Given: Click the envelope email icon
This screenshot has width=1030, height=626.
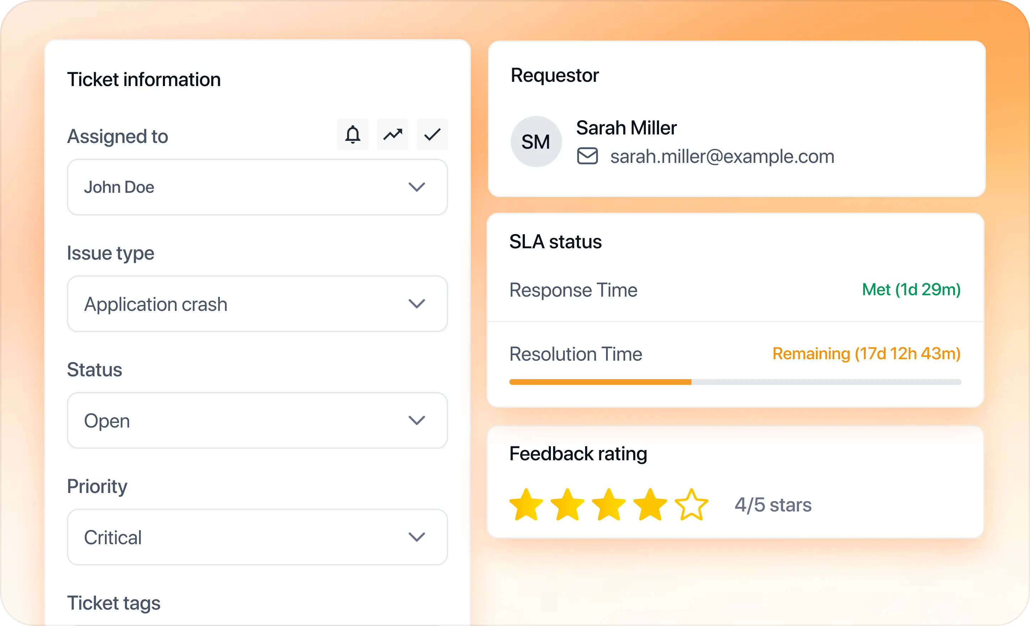Looking at the screenshot, I should (587, 156).
